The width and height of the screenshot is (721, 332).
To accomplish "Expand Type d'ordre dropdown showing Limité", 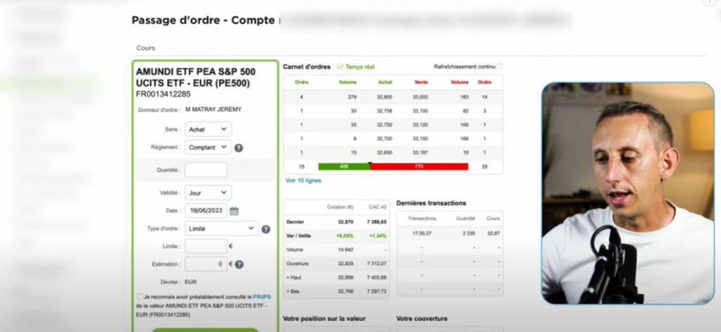I will click(222, 228).
